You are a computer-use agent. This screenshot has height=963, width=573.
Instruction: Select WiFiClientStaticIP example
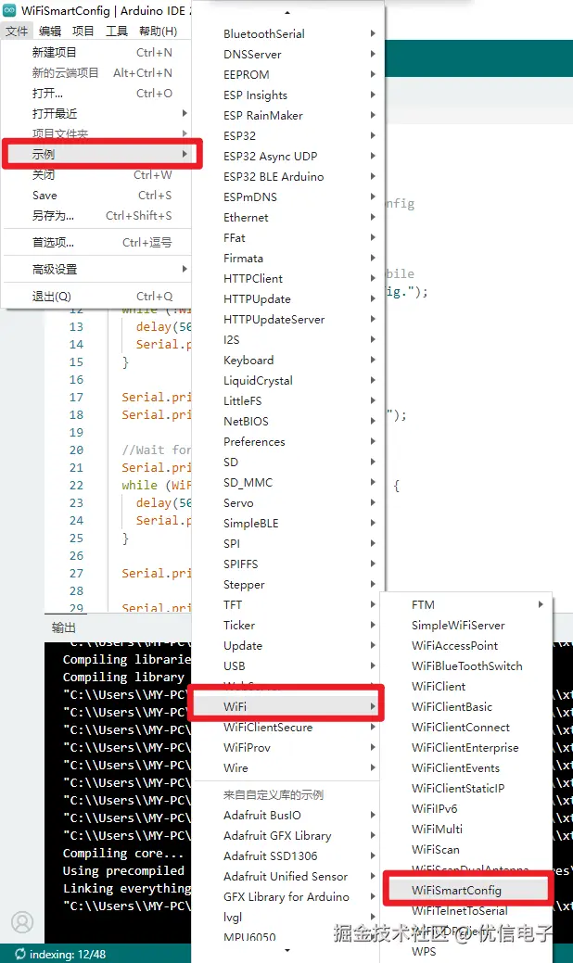point(466,788)
